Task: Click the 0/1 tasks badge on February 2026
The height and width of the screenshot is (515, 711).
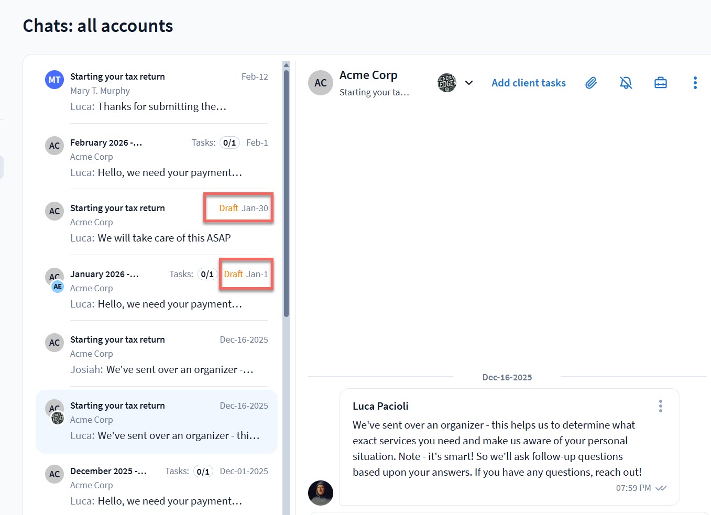Action: (x=229, y=143)
